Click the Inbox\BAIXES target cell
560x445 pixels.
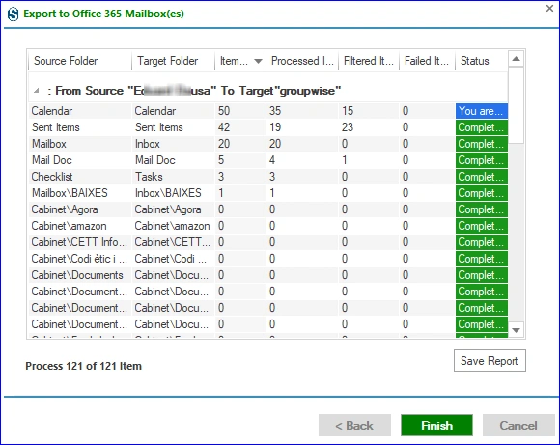[173, 193]
